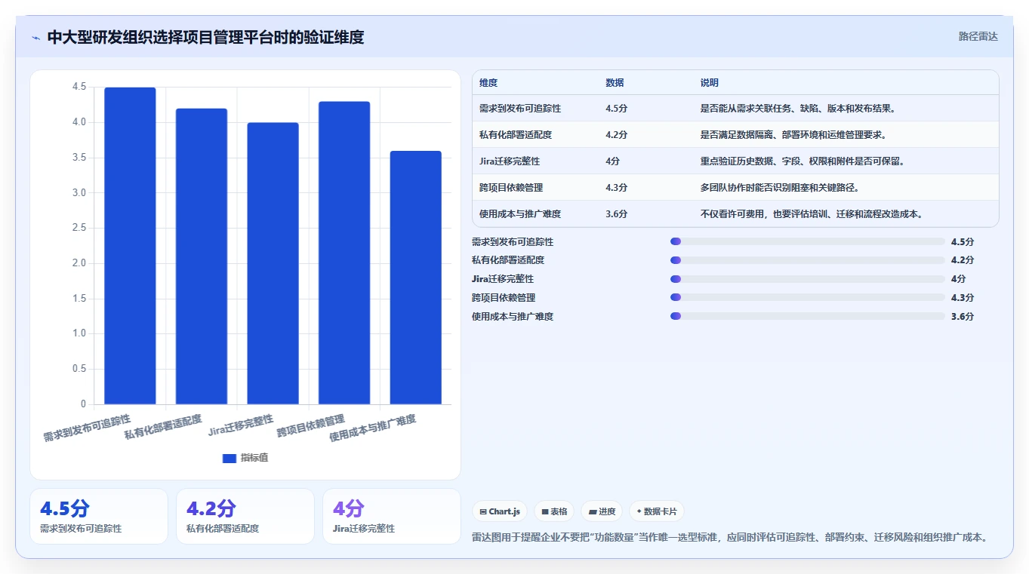Click the 使用成本与推广难度 bar in chart
This screenshot has height=574, width=1029.
coord(416,278)
